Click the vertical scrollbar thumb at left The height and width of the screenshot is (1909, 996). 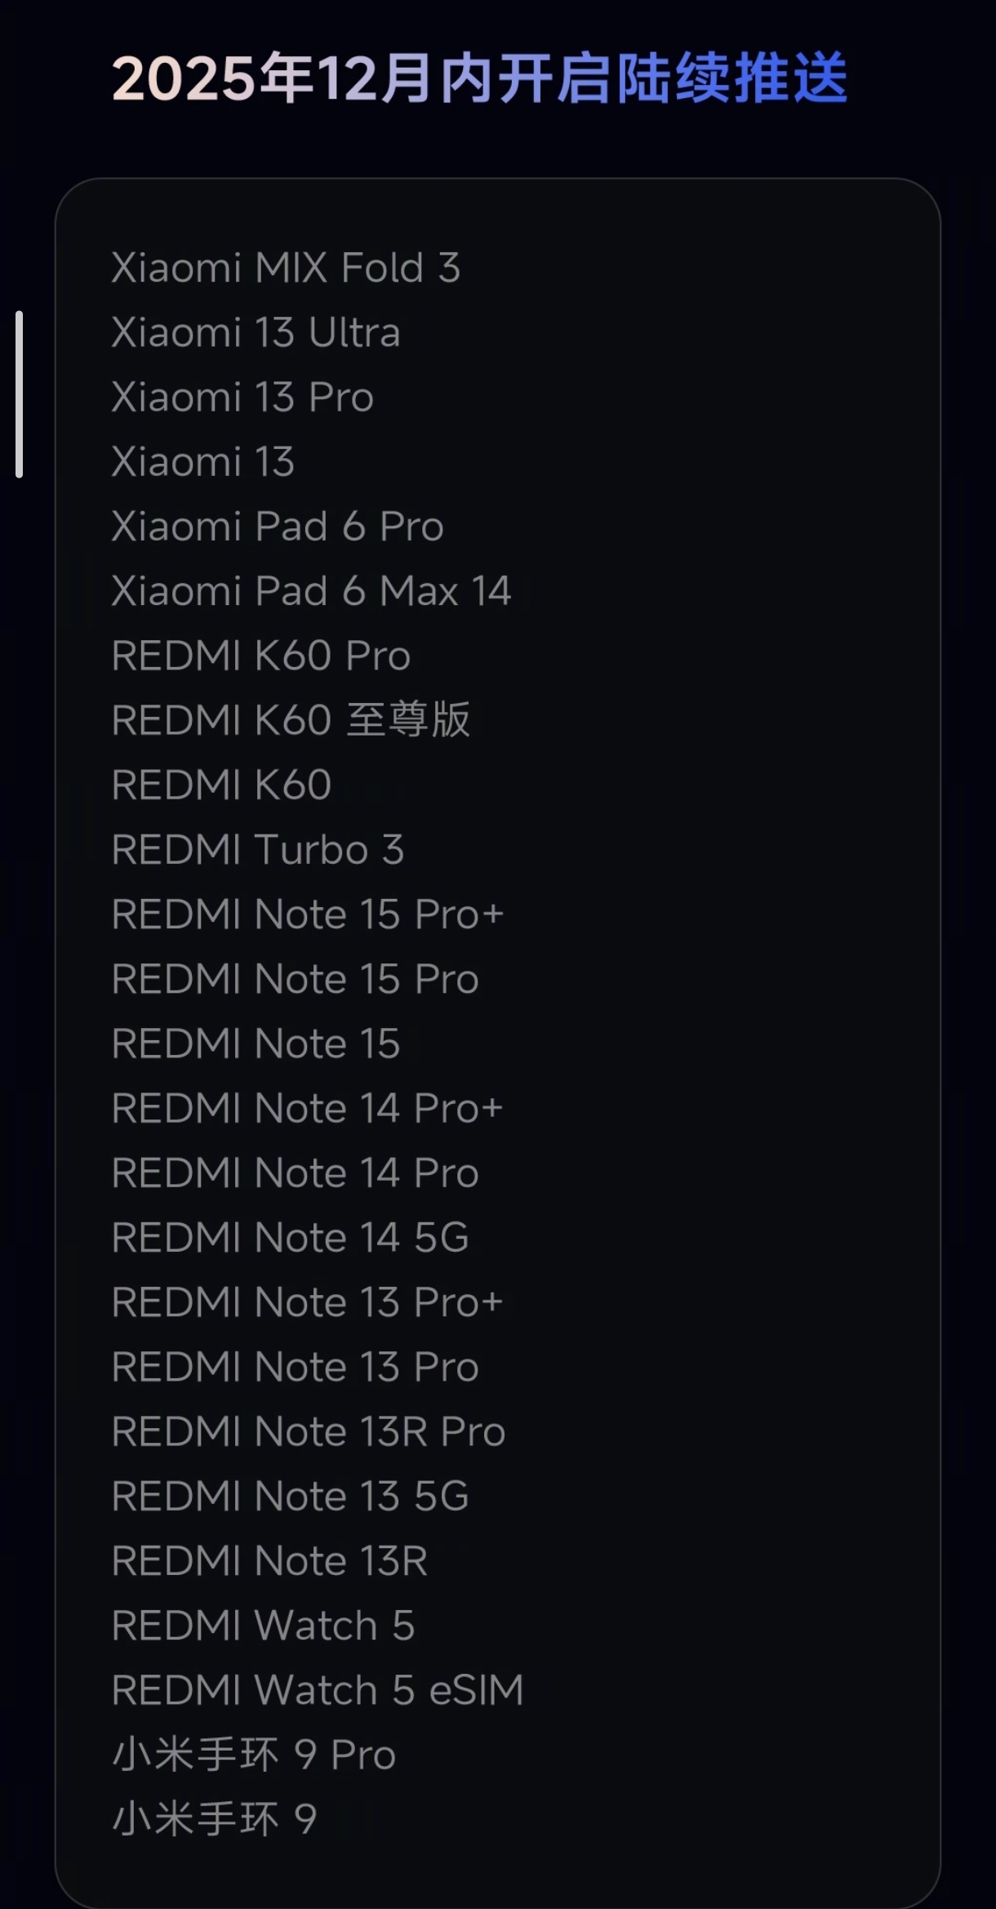(x=19, y=394)
